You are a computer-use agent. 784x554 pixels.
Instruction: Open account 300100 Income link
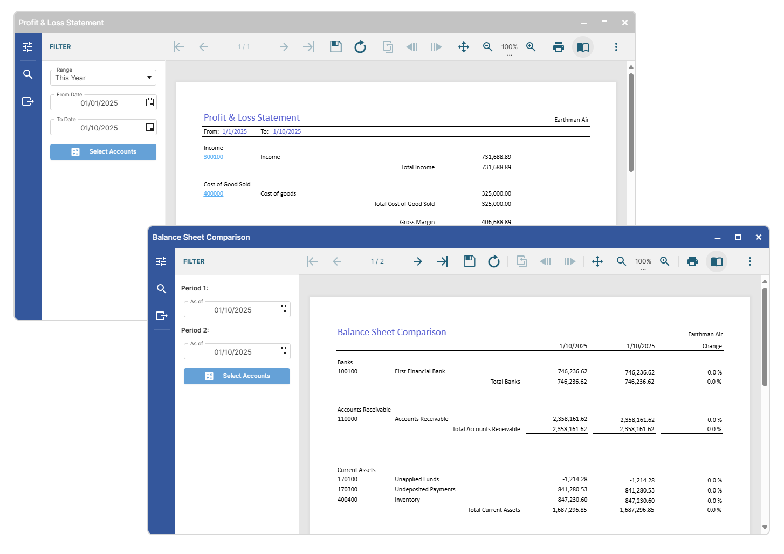tap(214, 157)
